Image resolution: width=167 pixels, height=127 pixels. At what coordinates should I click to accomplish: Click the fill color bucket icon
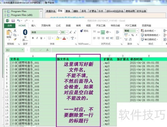click(x=58, y=38)
